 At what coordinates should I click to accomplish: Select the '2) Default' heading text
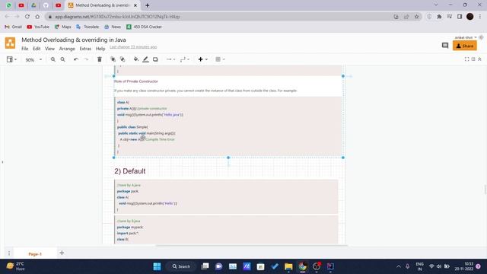click(x=130, y=171)
